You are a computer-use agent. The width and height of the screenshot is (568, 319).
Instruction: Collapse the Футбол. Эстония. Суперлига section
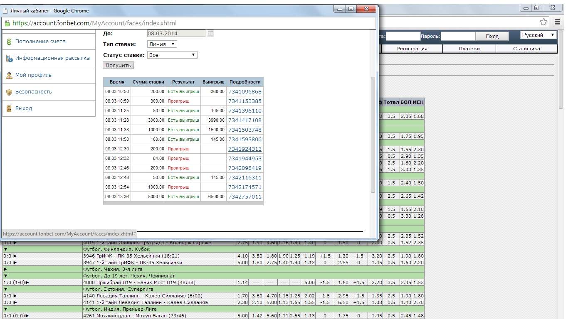coord(6,289)
